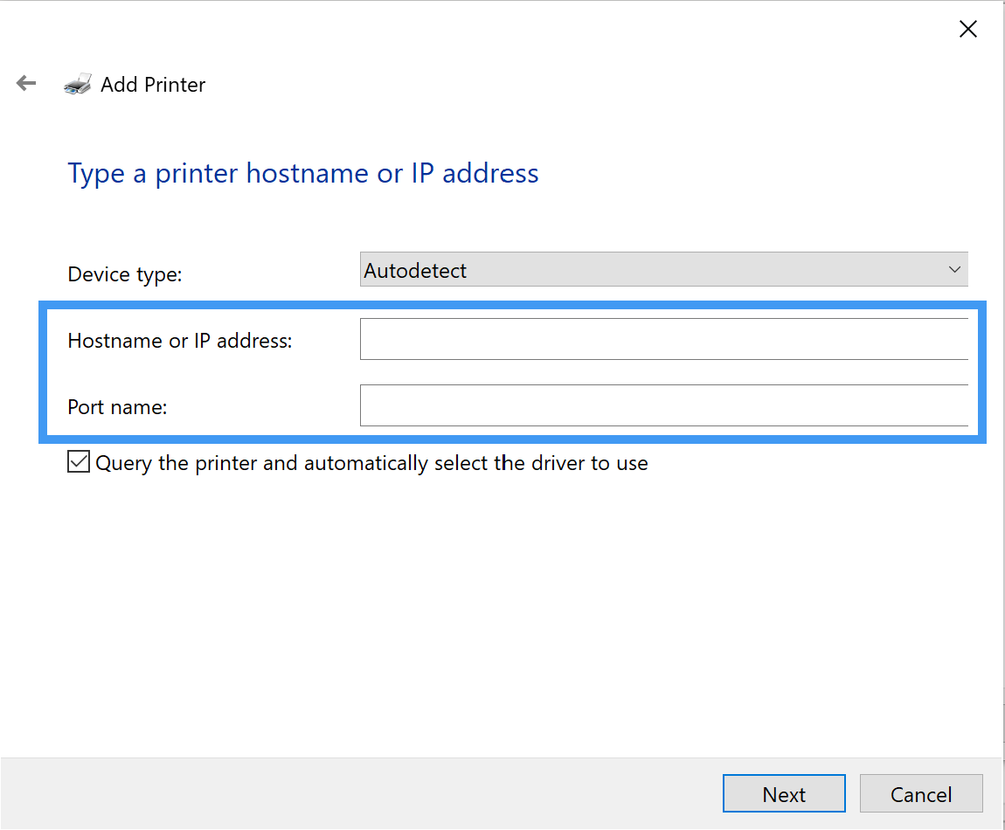The width and height of the screenshot is (1005, 830).
Task: Click the small printer image beside Add Printer
Action: click(78, 82)
